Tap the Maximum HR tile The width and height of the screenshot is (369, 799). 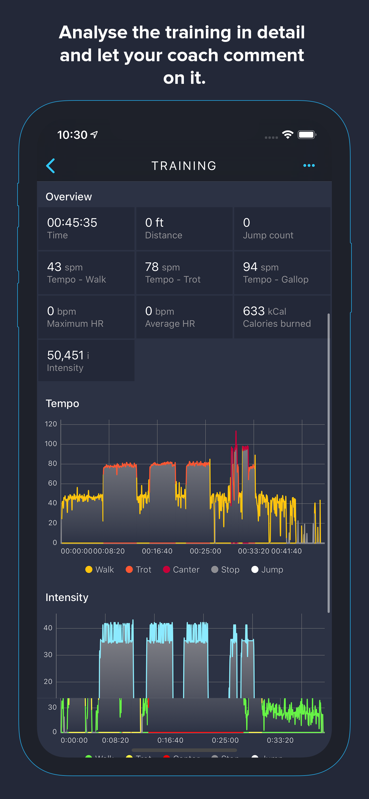click(x=86, y=317)
